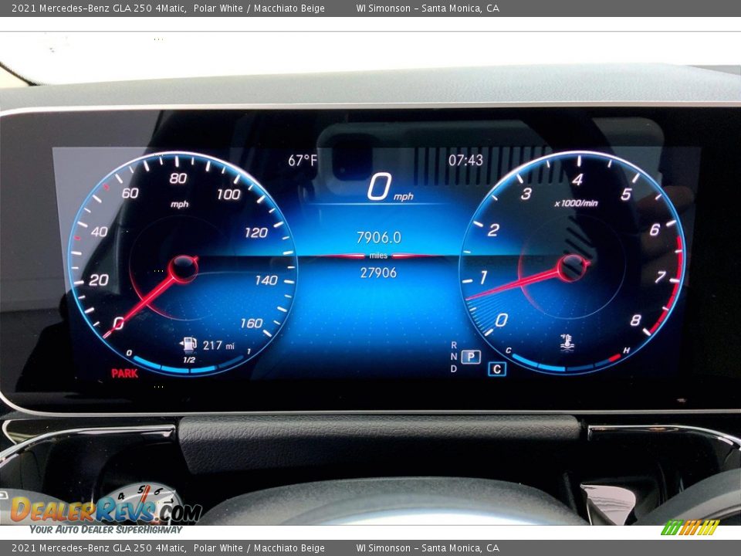
Task: Tap the coolant temperature icon
Action: 567,342
